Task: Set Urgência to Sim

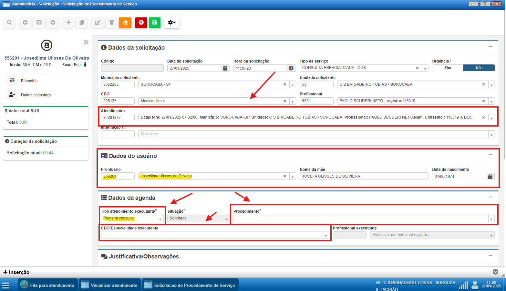Action: click(448, 68)
